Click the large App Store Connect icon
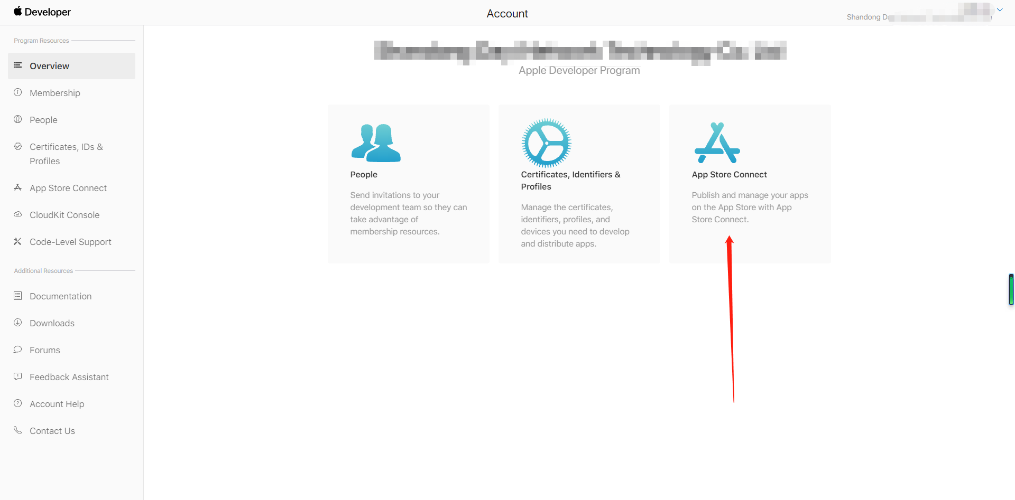Screen dimensions: 1015x500 tap(717, 143)
